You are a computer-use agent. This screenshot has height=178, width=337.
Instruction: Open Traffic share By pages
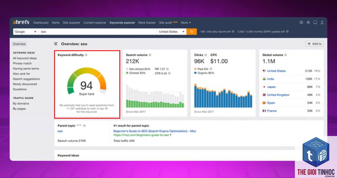[19, 108]
